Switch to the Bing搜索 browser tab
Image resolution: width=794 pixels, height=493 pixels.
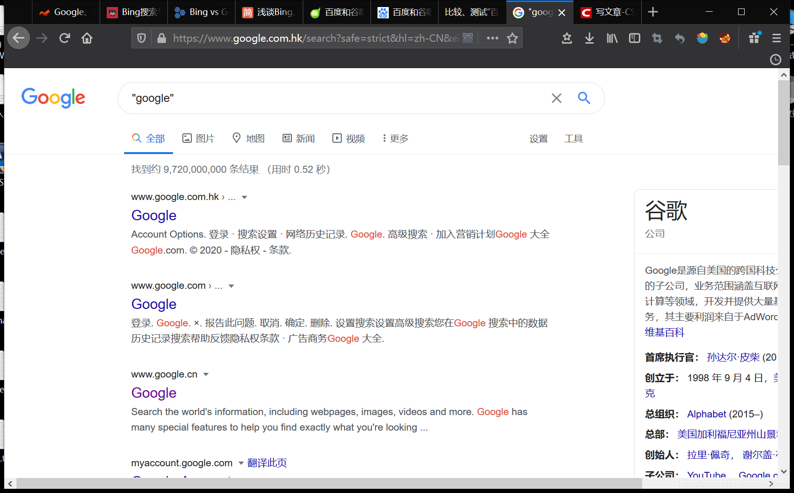[x=134, y=12]
